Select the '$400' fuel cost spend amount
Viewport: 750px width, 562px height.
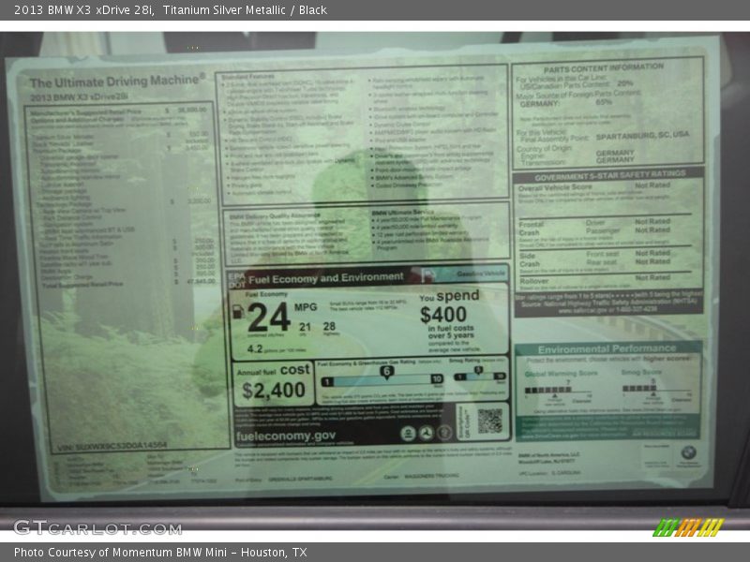pyautogui.click(x=443, y=315)
